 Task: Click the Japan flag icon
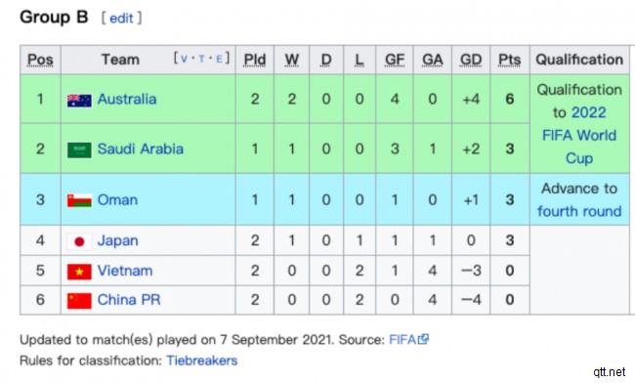pos(79,241)
